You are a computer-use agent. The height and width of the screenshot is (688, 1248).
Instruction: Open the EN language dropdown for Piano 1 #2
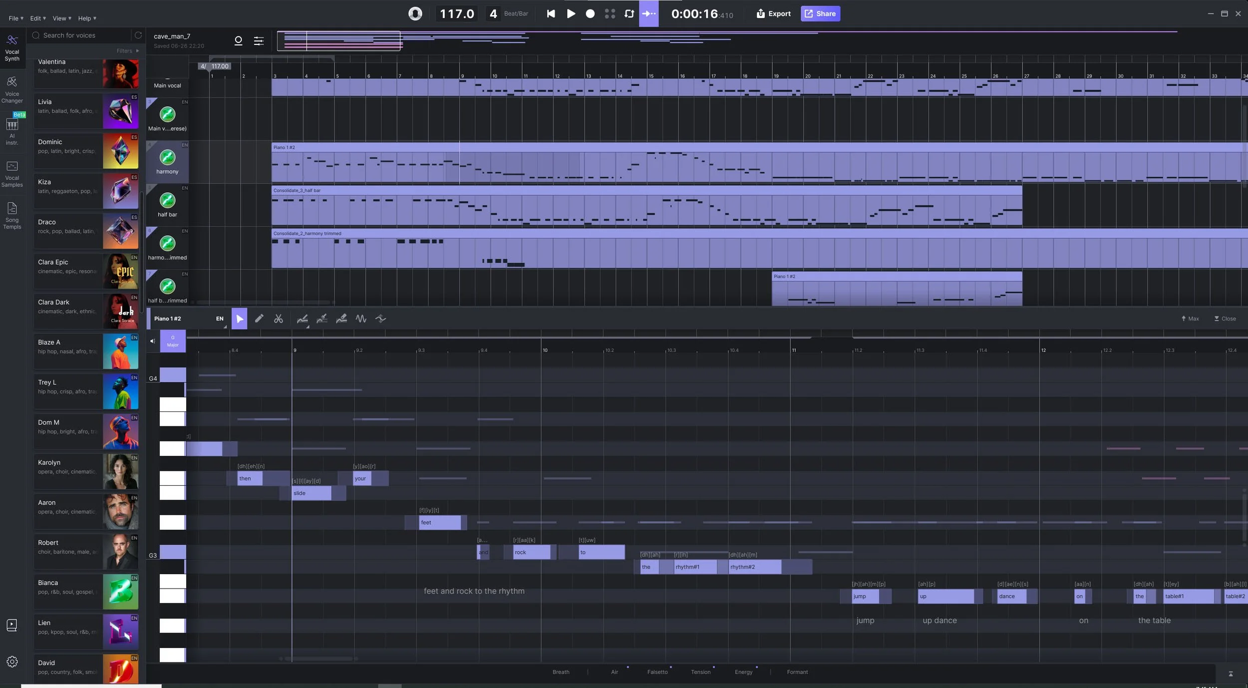pos(220,319)
